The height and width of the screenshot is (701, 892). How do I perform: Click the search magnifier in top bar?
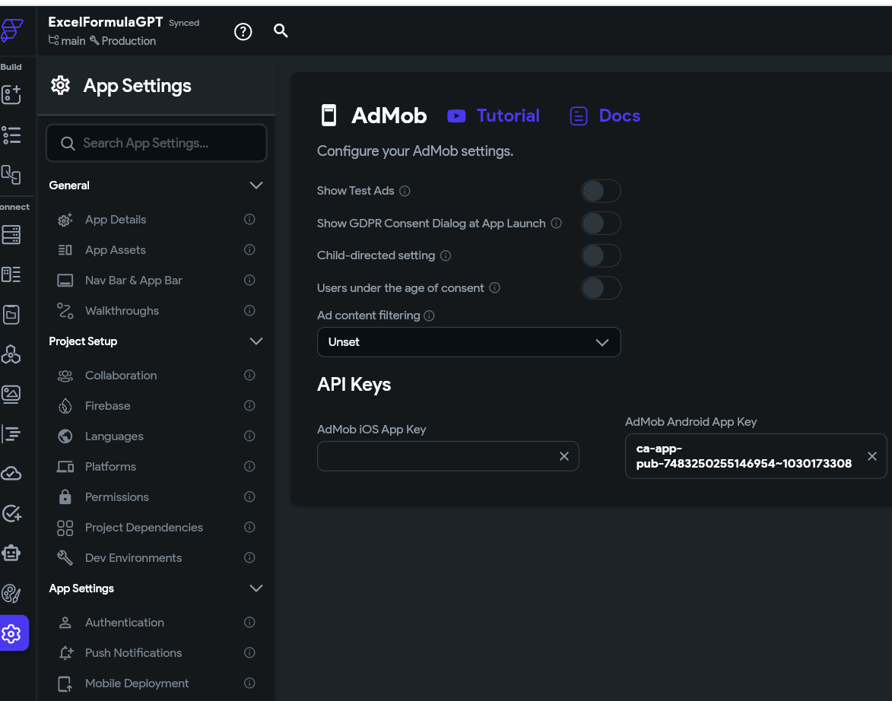pos(281,30)
